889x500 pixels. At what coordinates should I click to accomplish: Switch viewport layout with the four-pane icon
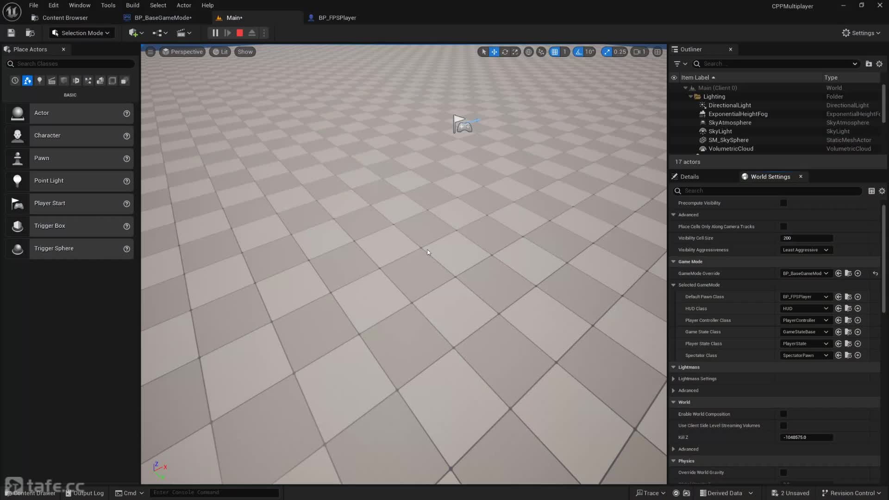click(x=657, y=52)
